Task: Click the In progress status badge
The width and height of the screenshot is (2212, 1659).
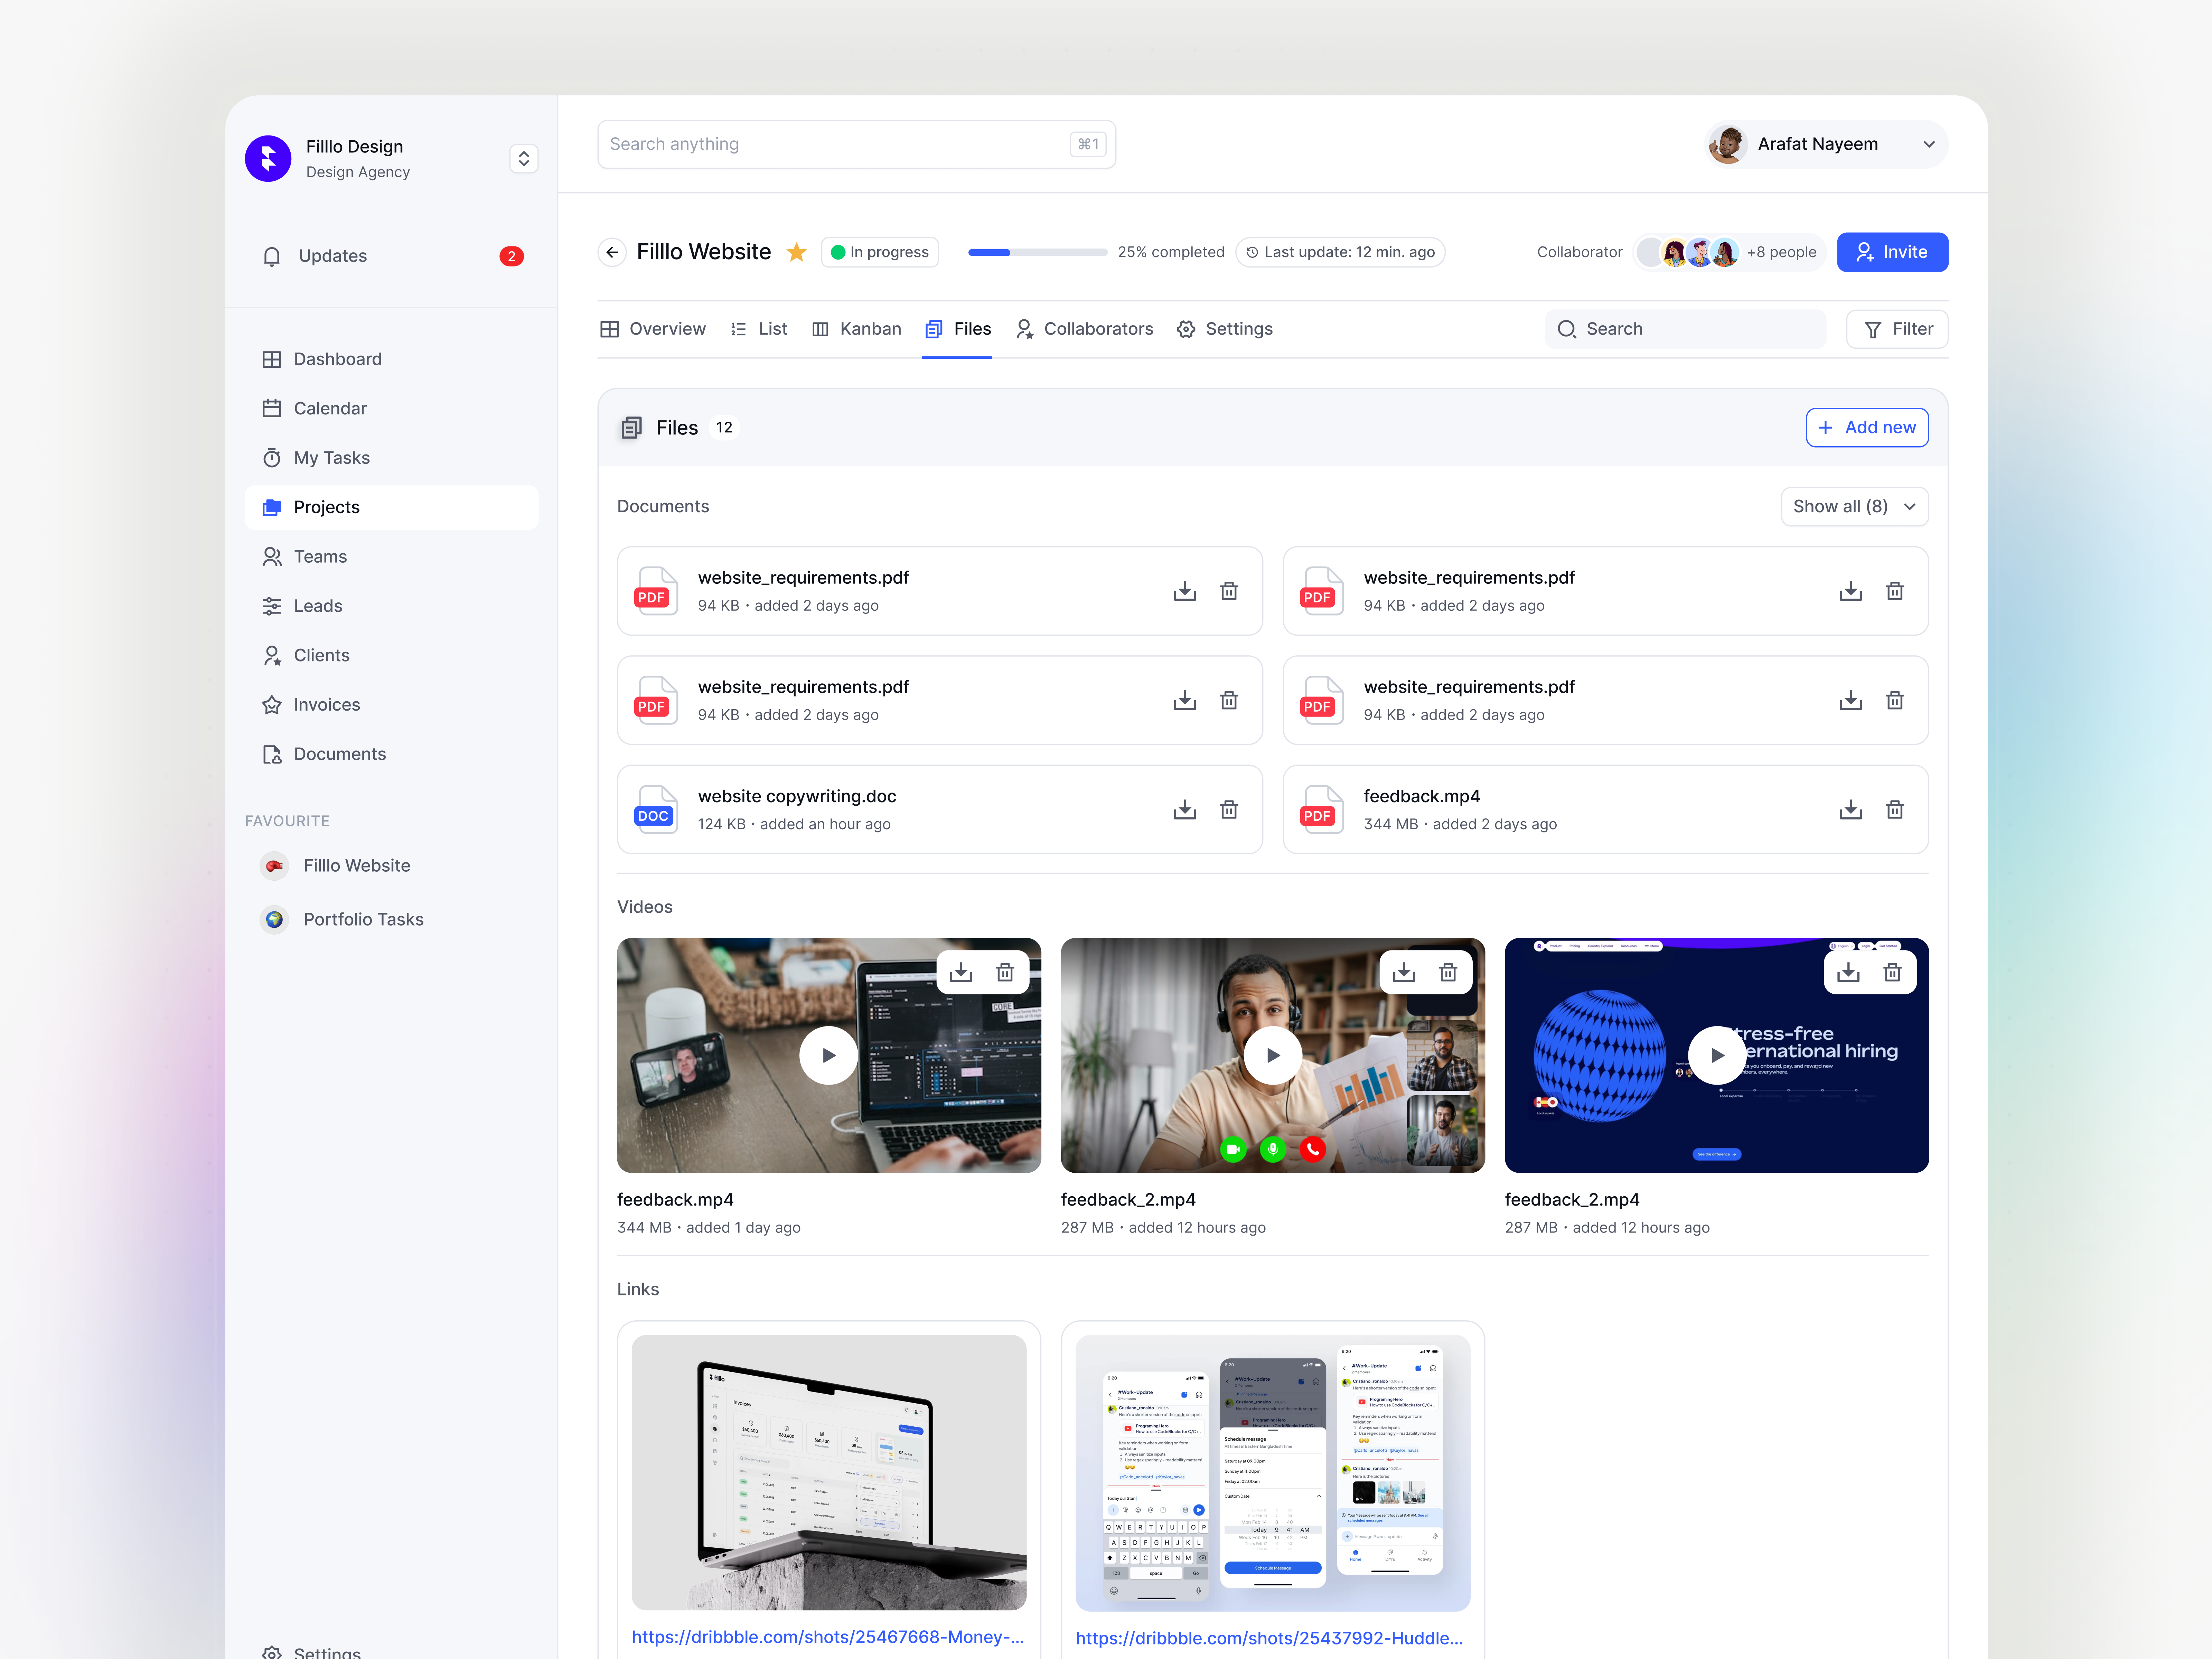Action: (x=880, y=252)
